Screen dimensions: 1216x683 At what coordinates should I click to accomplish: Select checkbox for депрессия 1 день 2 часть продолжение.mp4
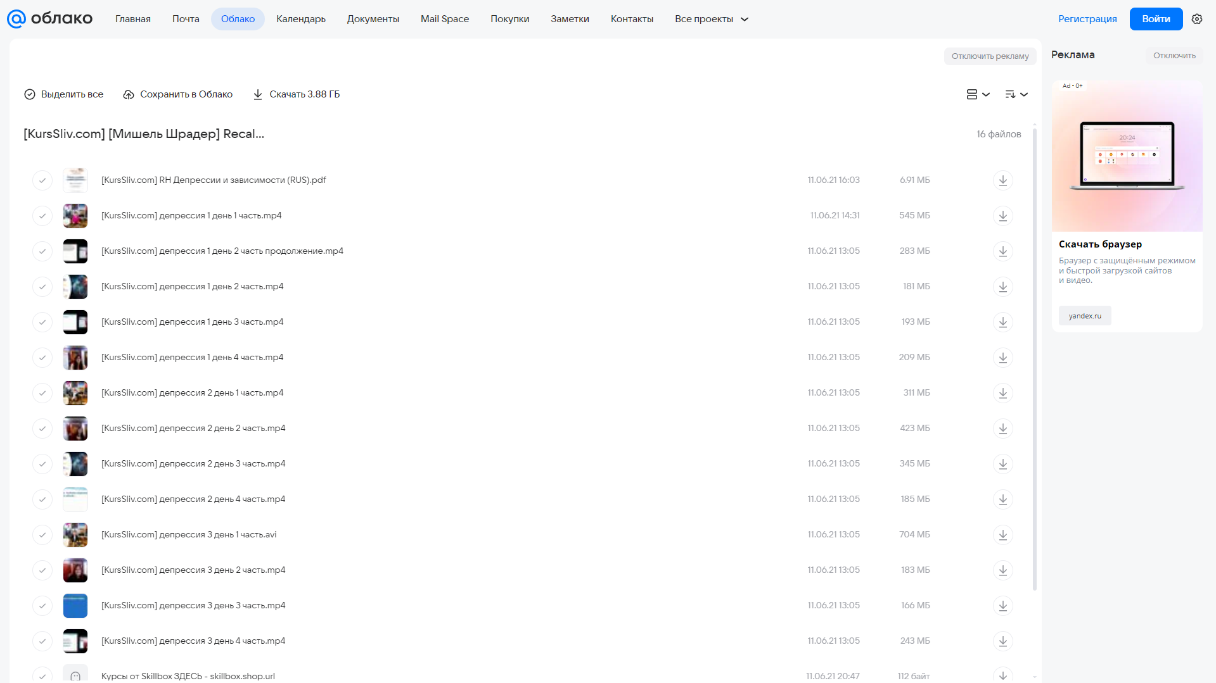(x=42, y=251)
